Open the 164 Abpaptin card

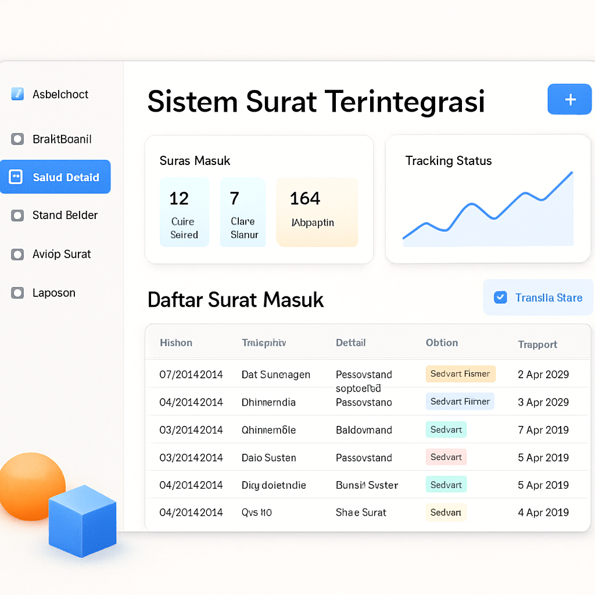click(x=317, y=213)
